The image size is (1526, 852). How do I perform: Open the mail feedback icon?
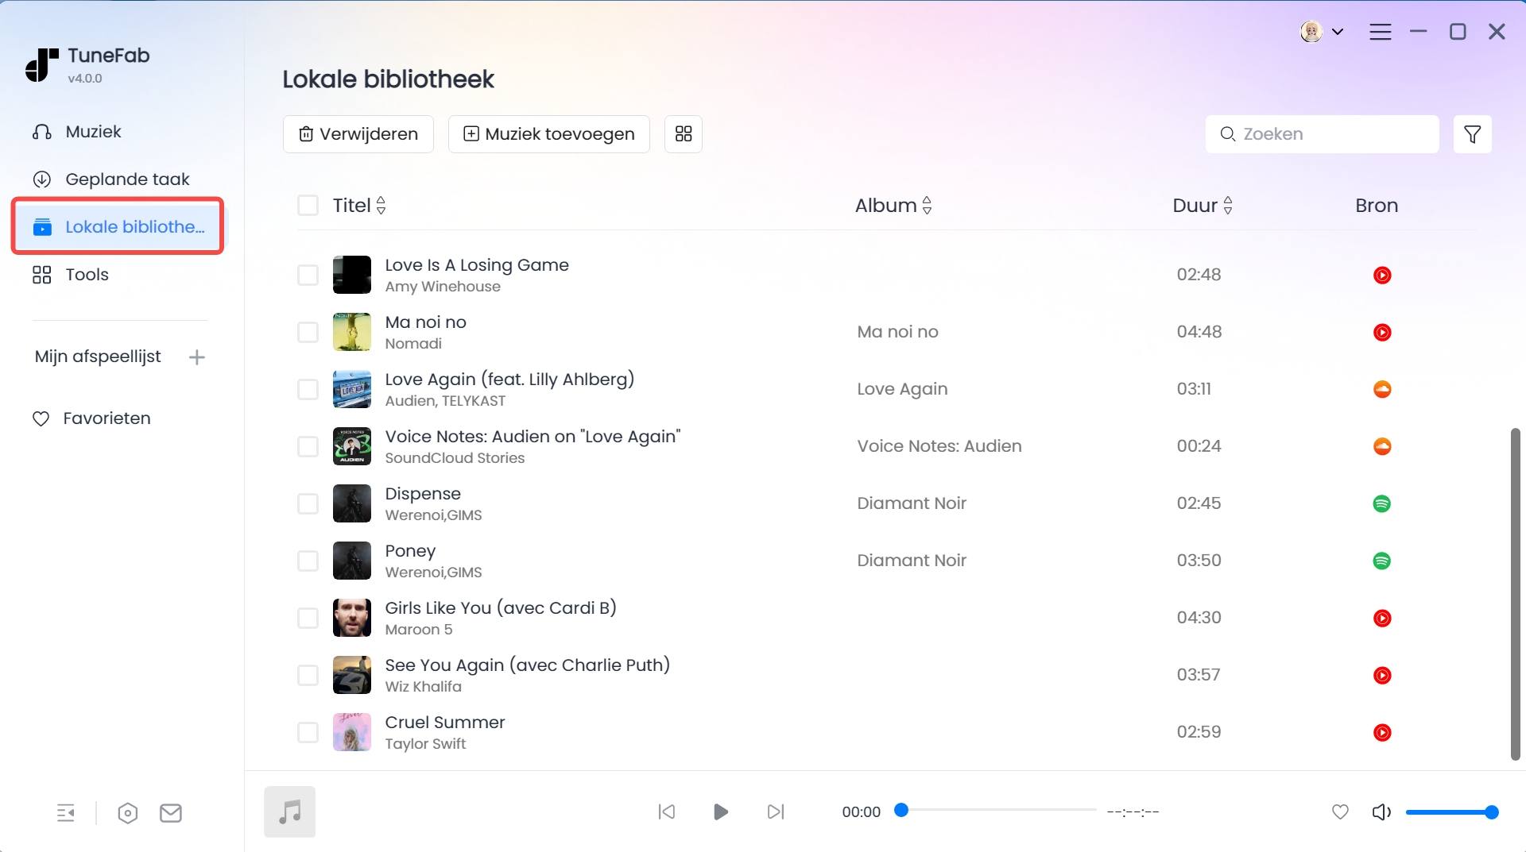coord(171,813)
